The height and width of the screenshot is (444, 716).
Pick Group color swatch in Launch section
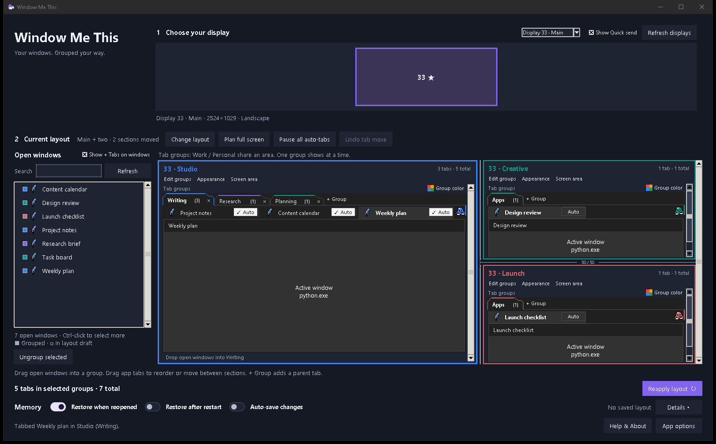tap(649, 293)
